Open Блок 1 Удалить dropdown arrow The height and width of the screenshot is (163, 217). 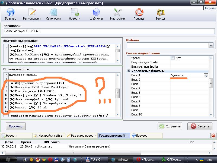206,75
